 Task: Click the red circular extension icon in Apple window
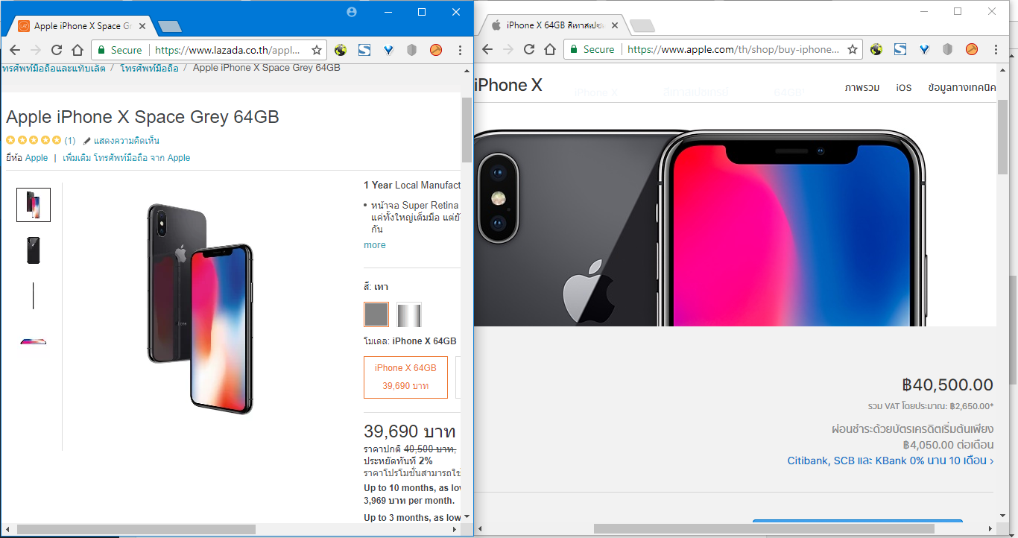pyautogui.click(x=972, y=49)
